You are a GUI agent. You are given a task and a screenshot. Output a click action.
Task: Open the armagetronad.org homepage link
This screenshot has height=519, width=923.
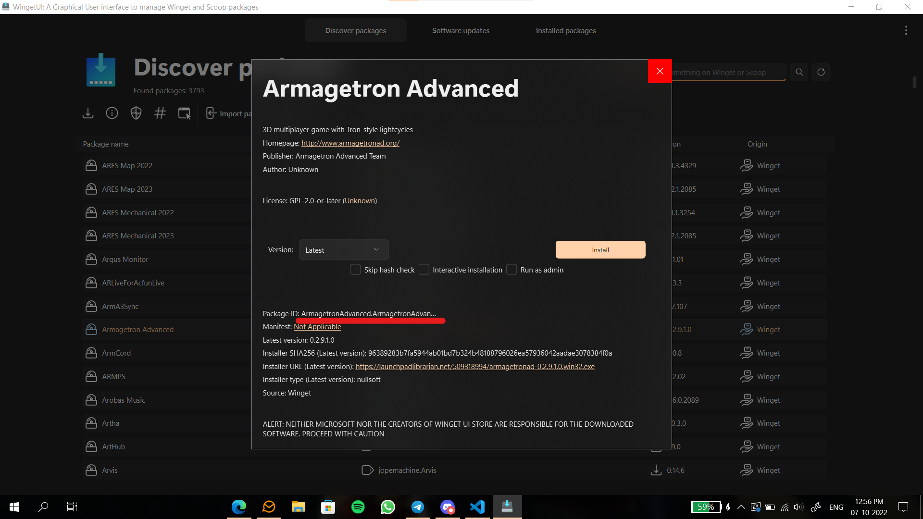350,143
